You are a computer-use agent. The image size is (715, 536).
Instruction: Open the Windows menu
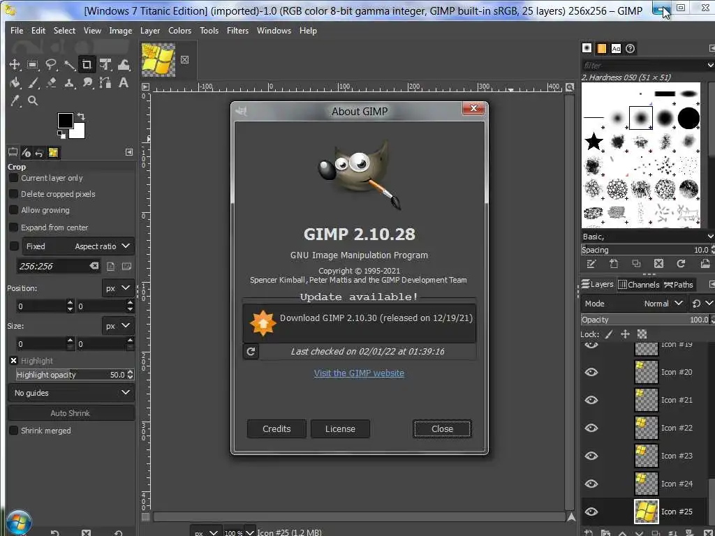[274, 31]
